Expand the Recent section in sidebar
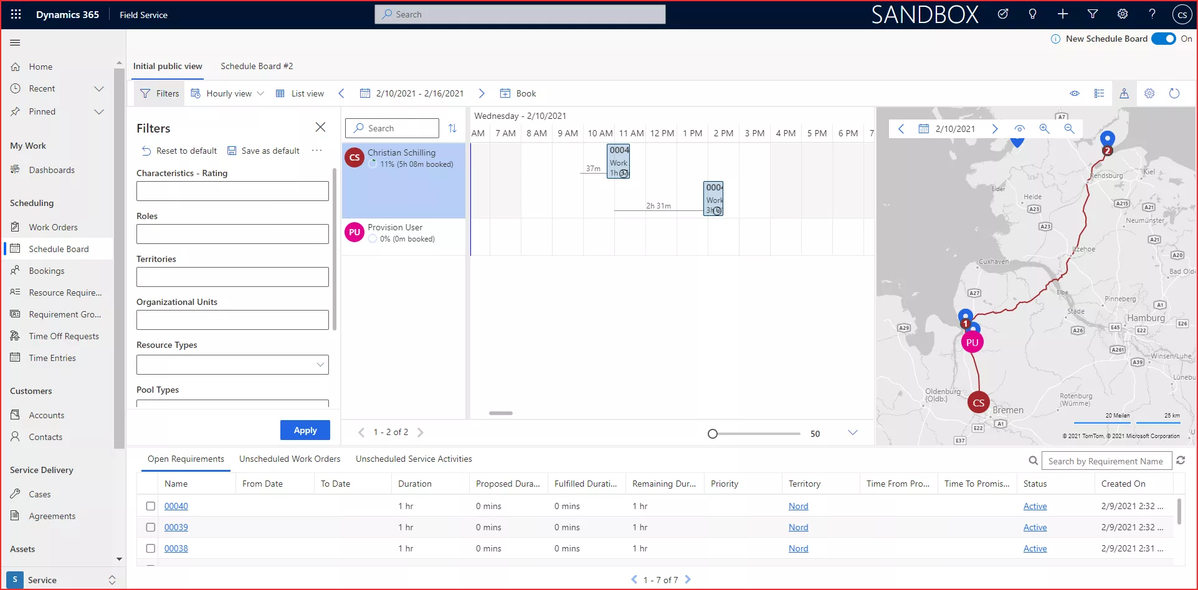The image size is (1198, 590). (98, 88)
